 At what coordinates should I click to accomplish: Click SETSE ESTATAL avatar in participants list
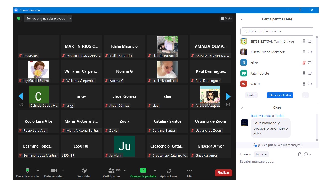(244, 41)
